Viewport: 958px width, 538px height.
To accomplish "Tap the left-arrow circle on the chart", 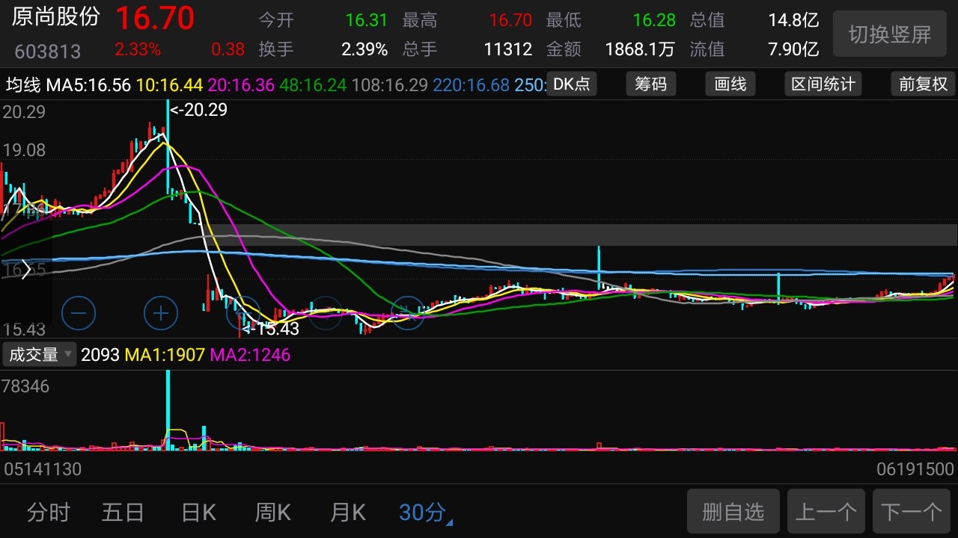I will 243,313.
